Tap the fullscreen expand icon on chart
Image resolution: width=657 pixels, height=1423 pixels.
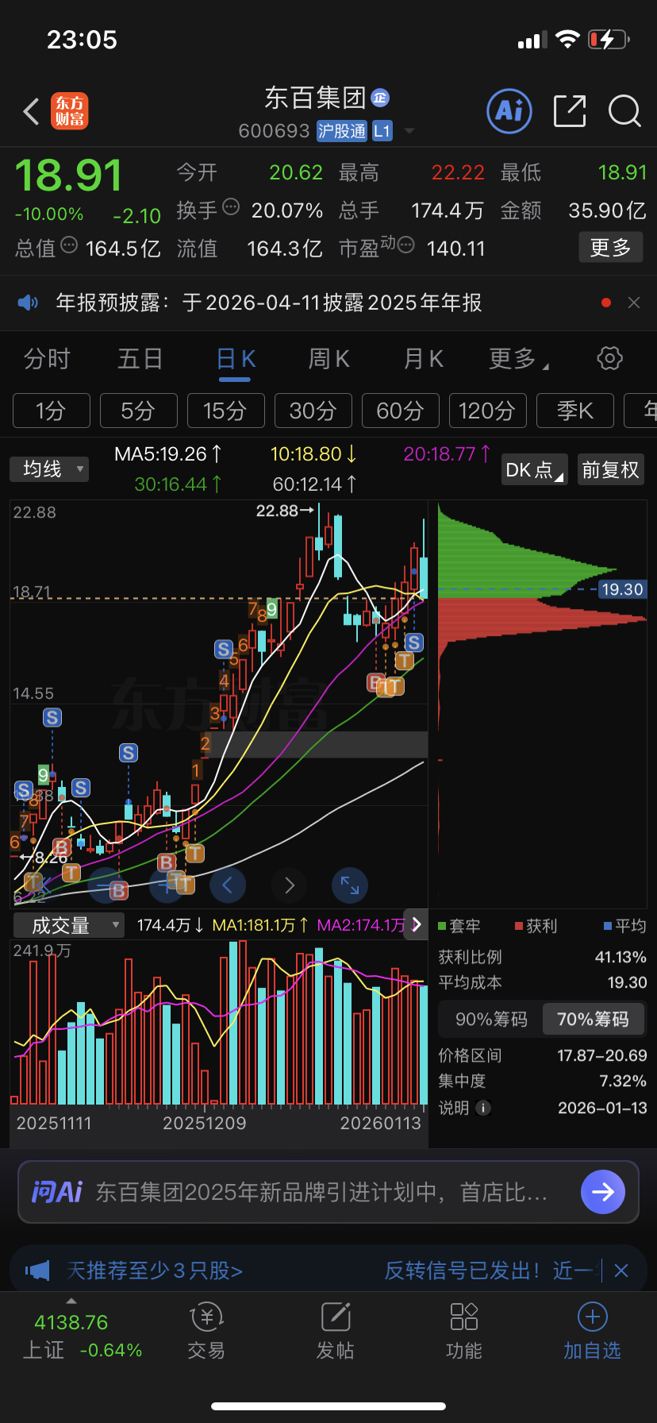(350, 885)
